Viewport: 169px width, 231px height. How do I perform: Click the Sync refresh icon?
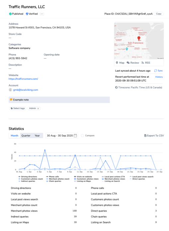tap(155, 71)
